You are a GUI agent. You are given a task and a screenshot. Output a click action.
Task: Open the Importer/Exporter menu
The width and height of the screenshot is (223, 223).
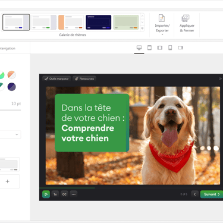[162, 25]
